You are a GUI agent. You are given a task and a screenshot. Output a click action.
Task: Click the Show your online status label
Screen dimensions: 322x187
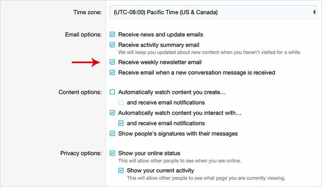[149, 153]
